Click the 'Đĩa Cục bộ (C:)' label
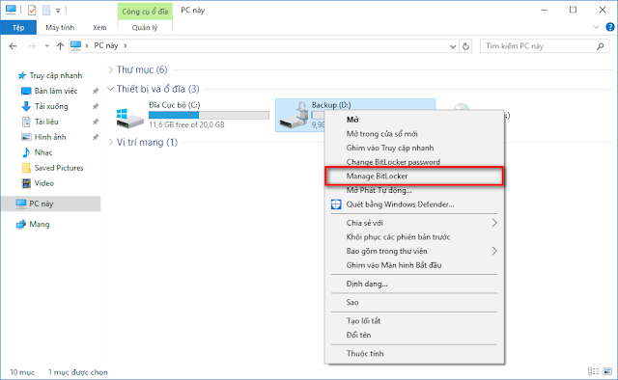The width and height of the screenshot is (618, 380). pyautogui.click(x=174, y=105)
